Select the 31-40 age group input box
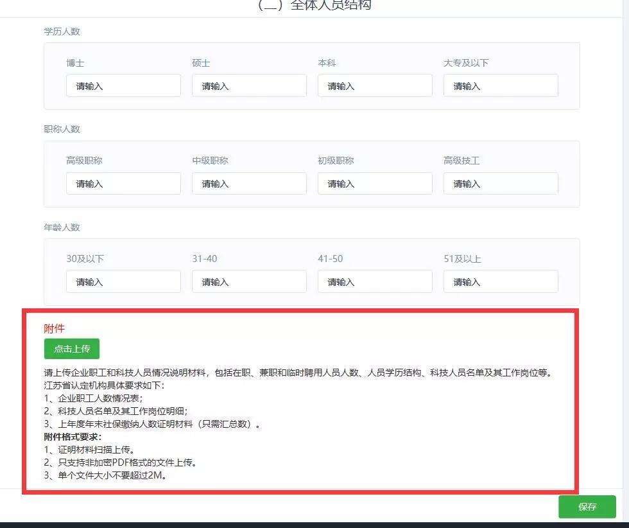The image size is (629, 528). point(249,281)
